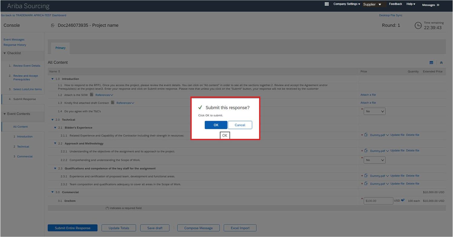Cancel the submit response dialog
This screenshot has height=237, width=454.
pyautogui.click(x=240, y=125)
